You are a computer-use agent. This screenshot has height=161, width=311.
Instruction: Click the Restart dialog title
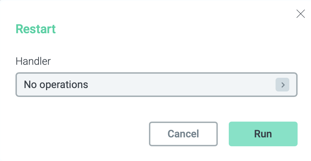pyautogui.click(x=36, y=29)
